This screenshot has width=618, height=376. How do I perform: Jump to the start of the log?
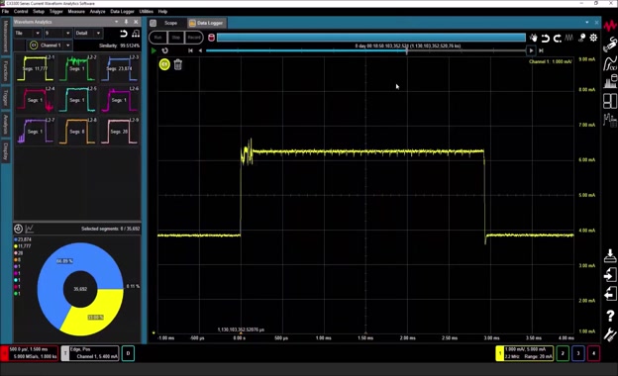(190, 50)
